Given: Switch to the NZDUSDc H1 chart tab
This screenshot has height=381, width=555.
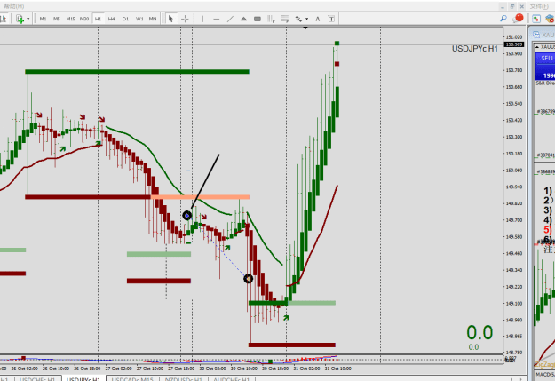Looking at the screenshot, I should tap(183, 379).
